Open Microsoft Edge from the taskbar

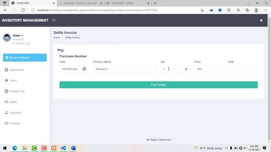point(15,148)
